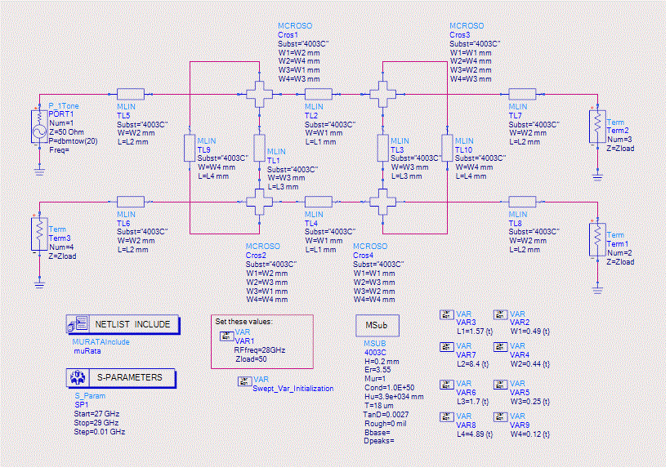Select the vertical TL9 microstrip line

click(x=190, y=148)
